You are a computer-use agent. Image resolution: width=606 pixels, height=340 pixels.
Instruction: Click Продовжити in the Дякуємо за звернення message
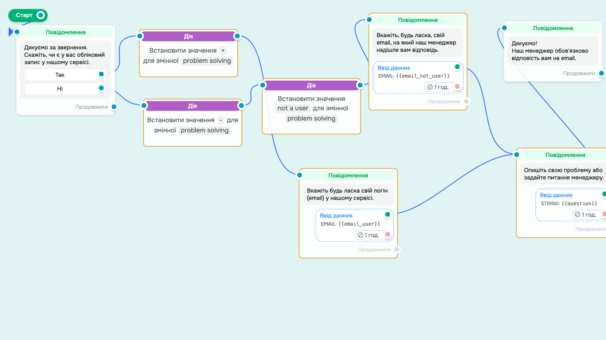[92, 107]
